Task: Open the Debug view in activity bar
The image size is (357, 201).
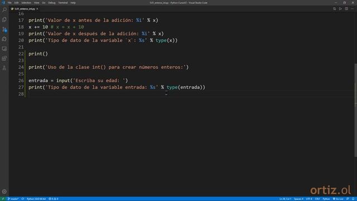Action: [x=4, y=39]
